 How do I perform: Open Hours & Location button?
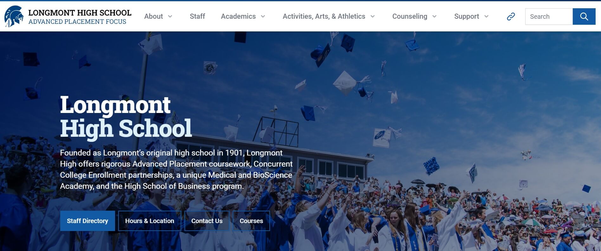[x=150, y=221]
